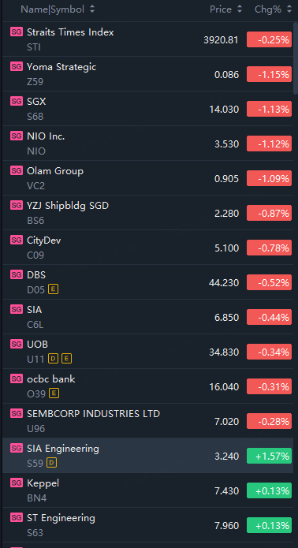The width and height of the screenshot is (298, 548).
Task: Click the SG market icon beside Straits Times Index
Action: [x=17, y=32]
